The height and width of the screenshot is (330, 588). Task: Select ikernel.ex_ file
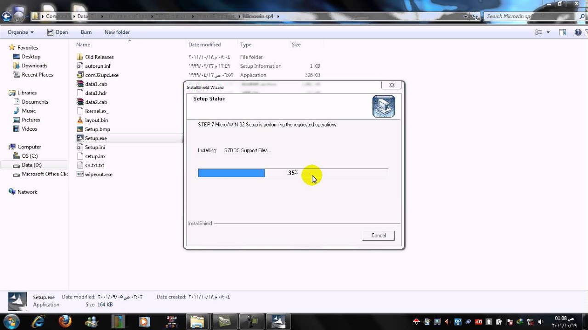[96, 111]
